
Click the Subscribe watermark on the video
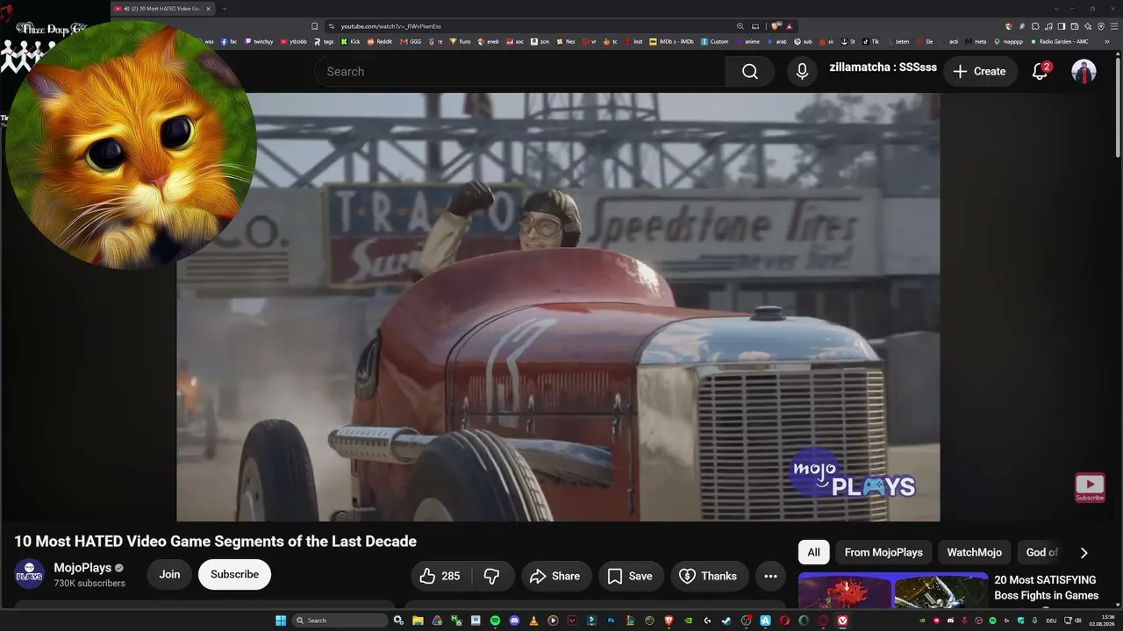tap(1090, 487)
